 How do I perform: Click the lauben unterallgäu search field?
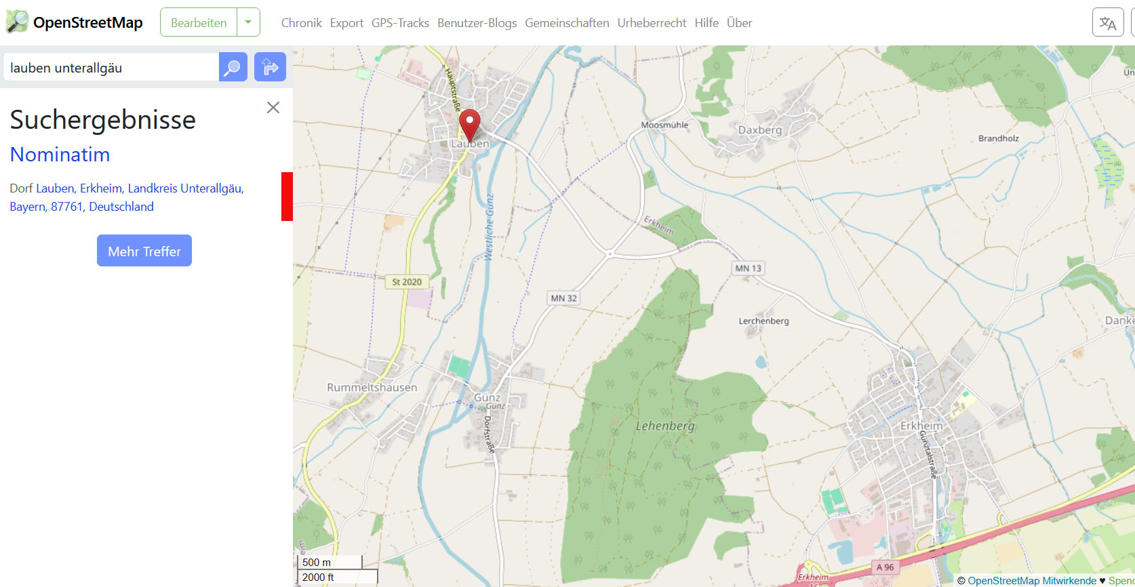pyautogui.click(x=111, y=67)
